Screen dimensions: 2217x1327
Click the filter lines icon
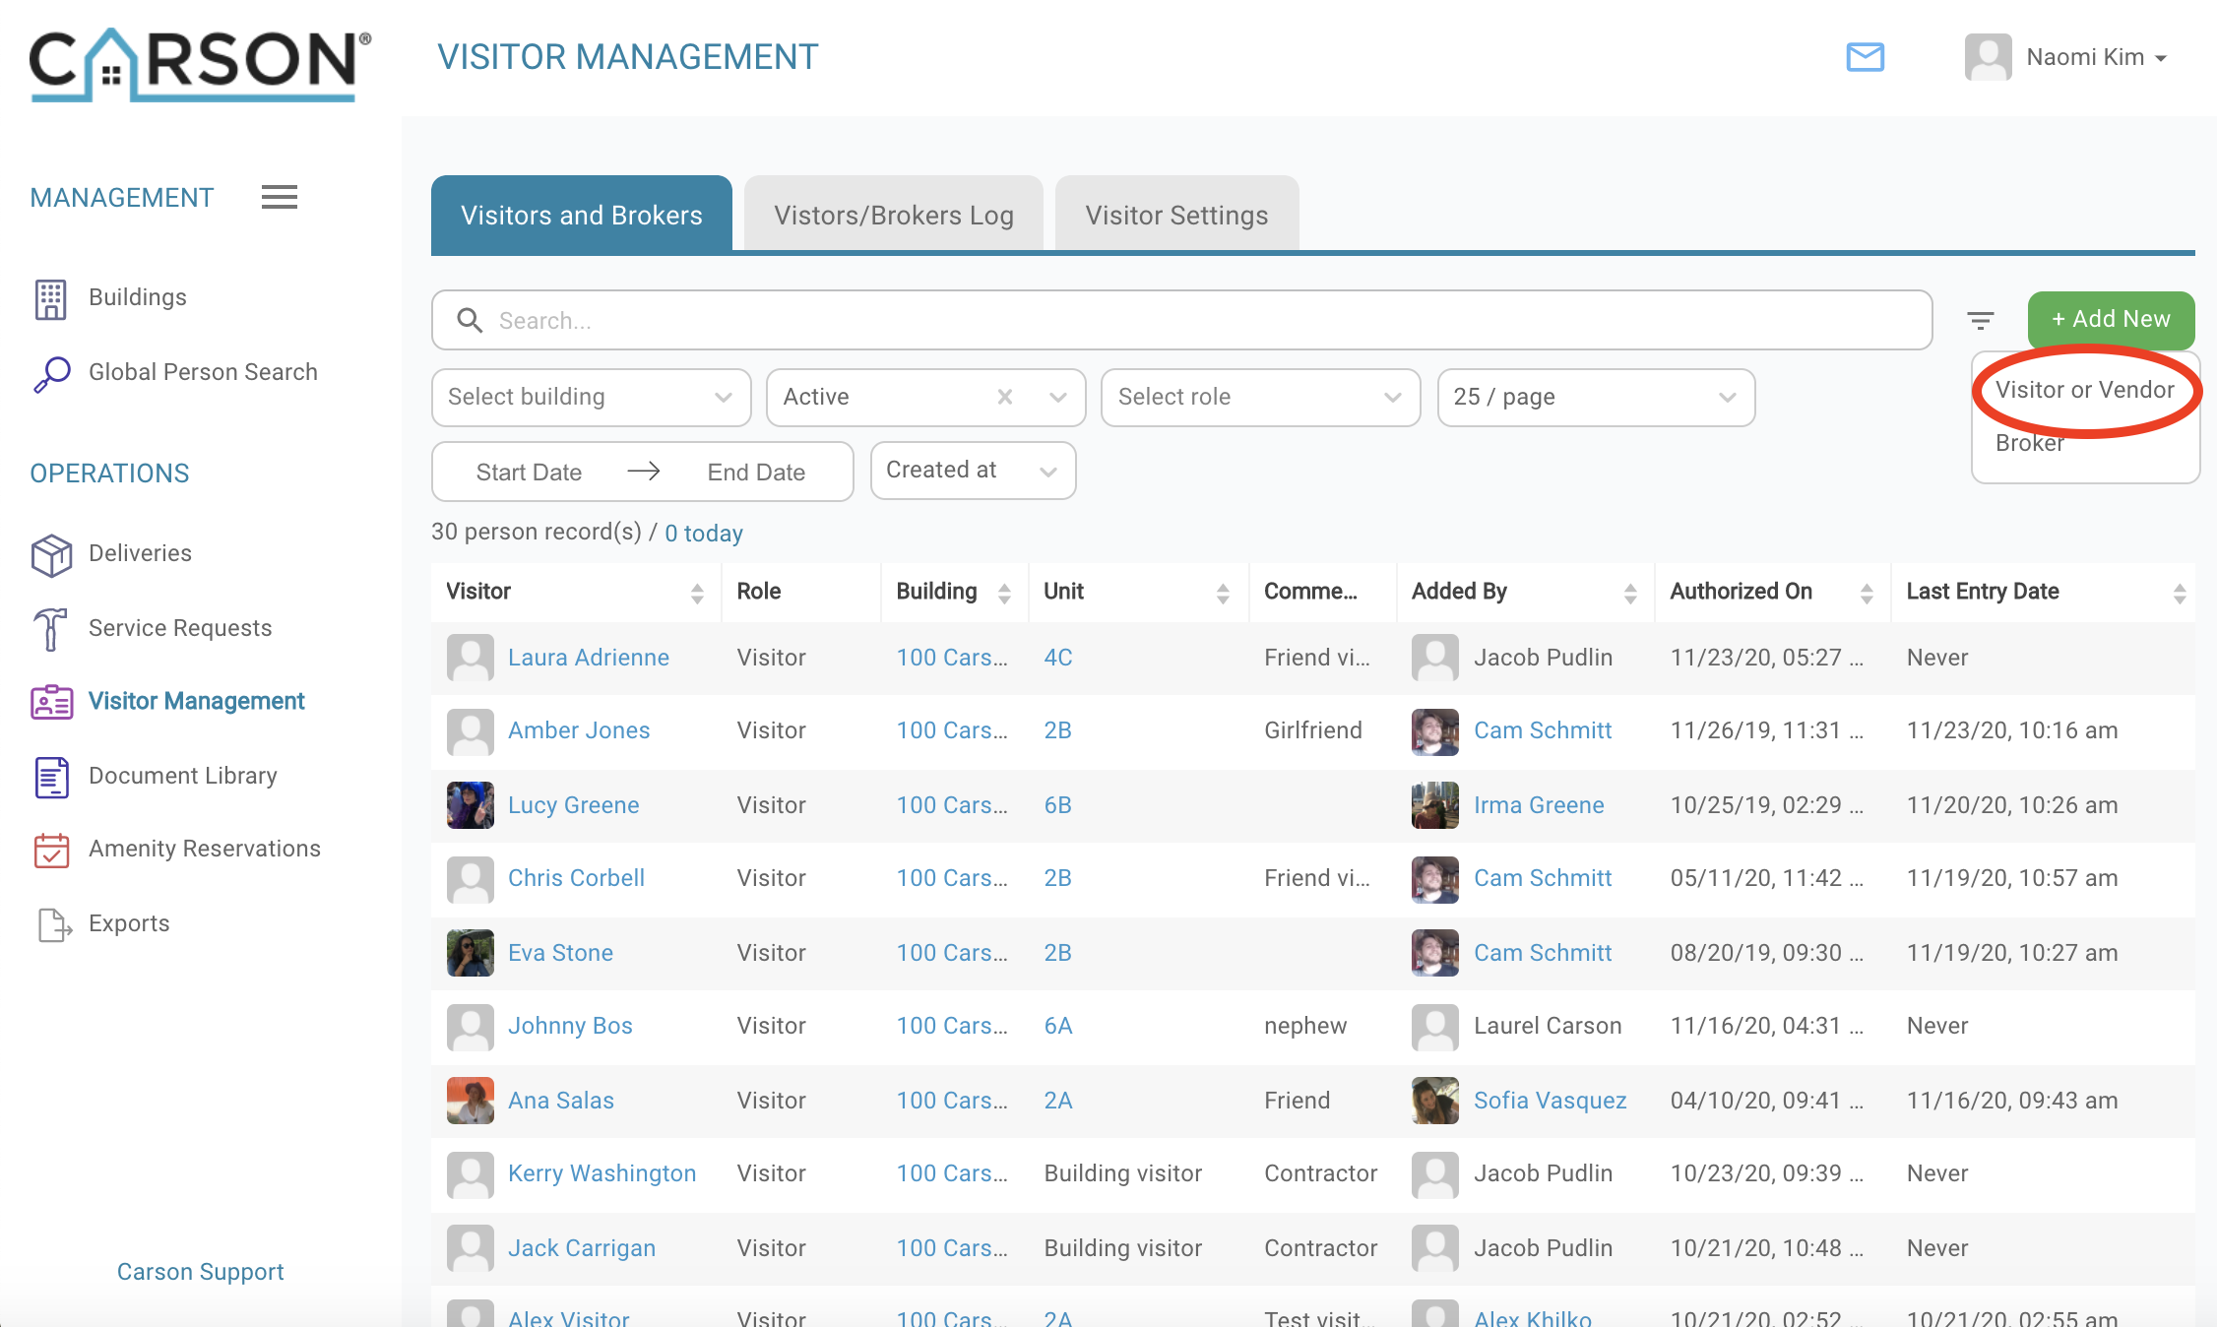click(x=1980, y=320)
